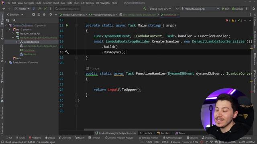Close the ProductController.cs tab

coord(87,14)
